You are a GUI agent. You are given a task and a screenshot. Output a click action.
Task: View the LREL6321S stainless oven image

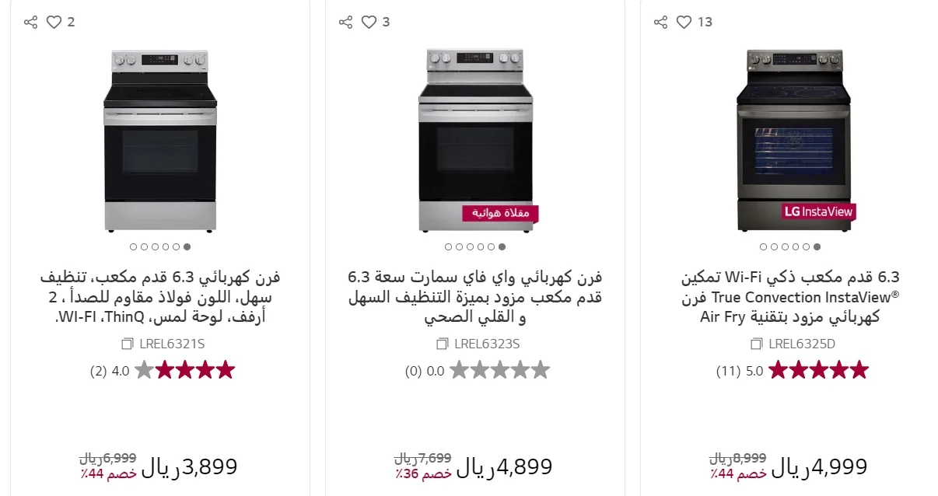click(160, 140)
